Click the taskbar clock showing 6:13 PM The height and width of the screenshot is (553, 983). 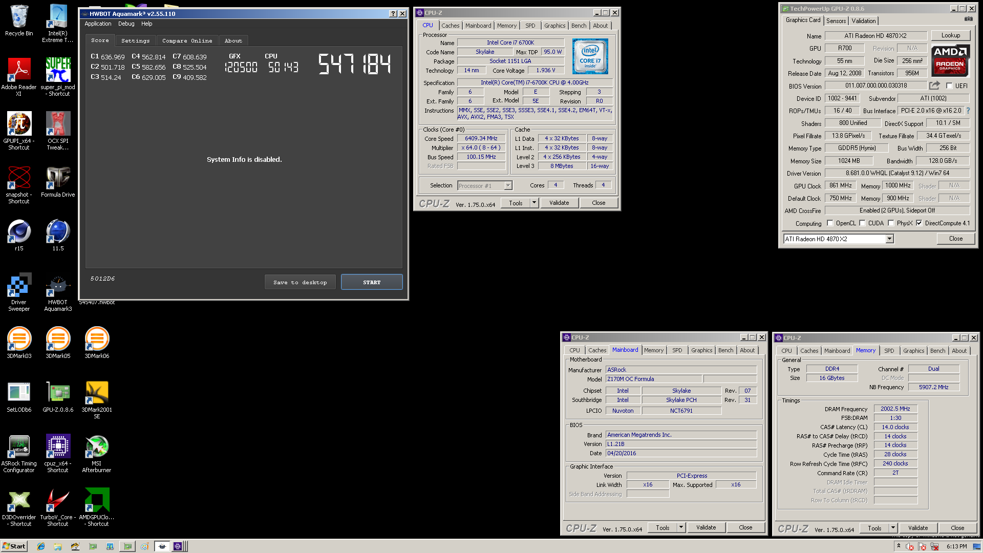pyautogui.click(x=956, y=546)
